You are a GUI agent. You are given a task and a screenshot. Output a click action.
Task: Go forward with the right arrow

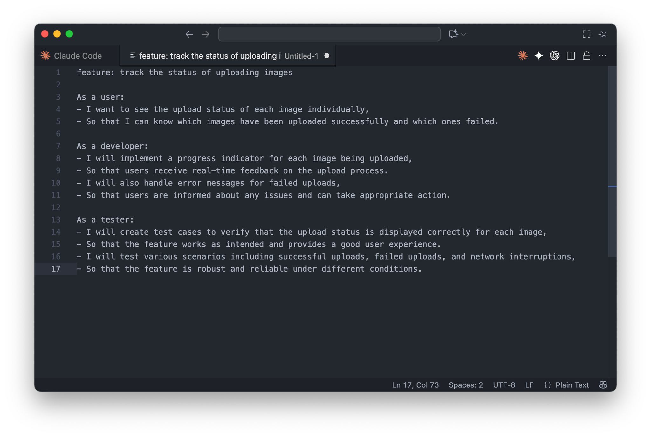coord(205,34)
